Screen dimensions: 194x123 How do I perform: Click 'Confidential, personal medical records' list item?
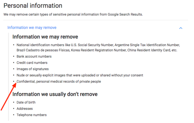tap(59, 82)
